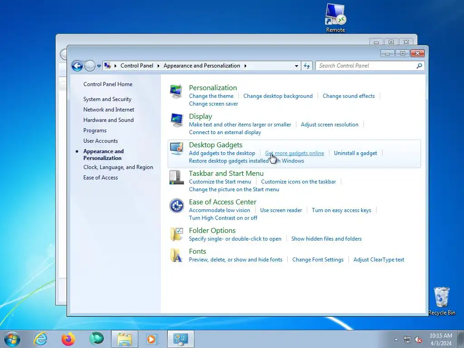Image resolution: width=464 pixels, height=348 pixels.
Task: Expand the arrow before Control Panel breadcrumb
Action: (x=116, y=66)
